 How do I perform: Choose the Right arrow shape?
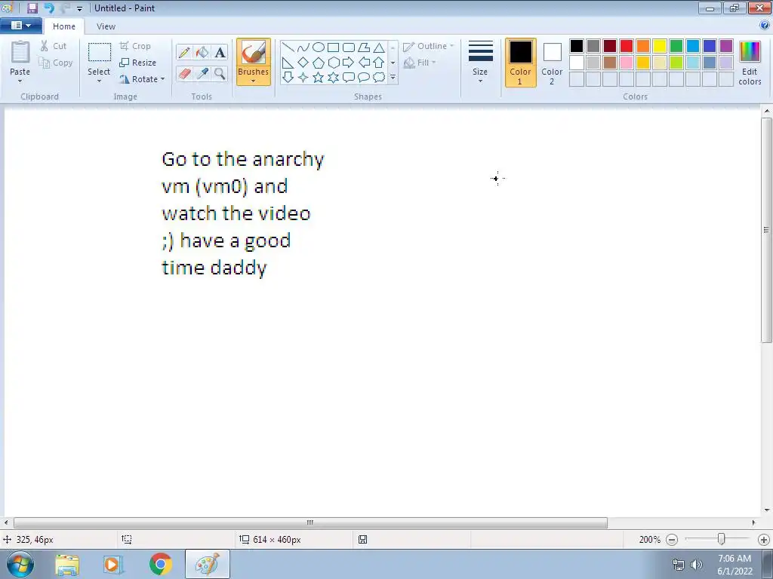point(349,63)
